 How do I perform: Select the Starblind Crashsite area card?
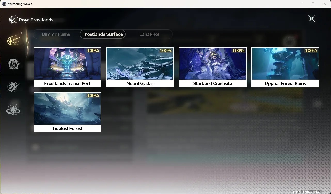213,67
